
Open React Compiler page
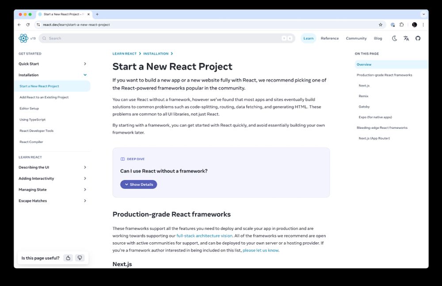pyautogui.click(x=31, y=142)
